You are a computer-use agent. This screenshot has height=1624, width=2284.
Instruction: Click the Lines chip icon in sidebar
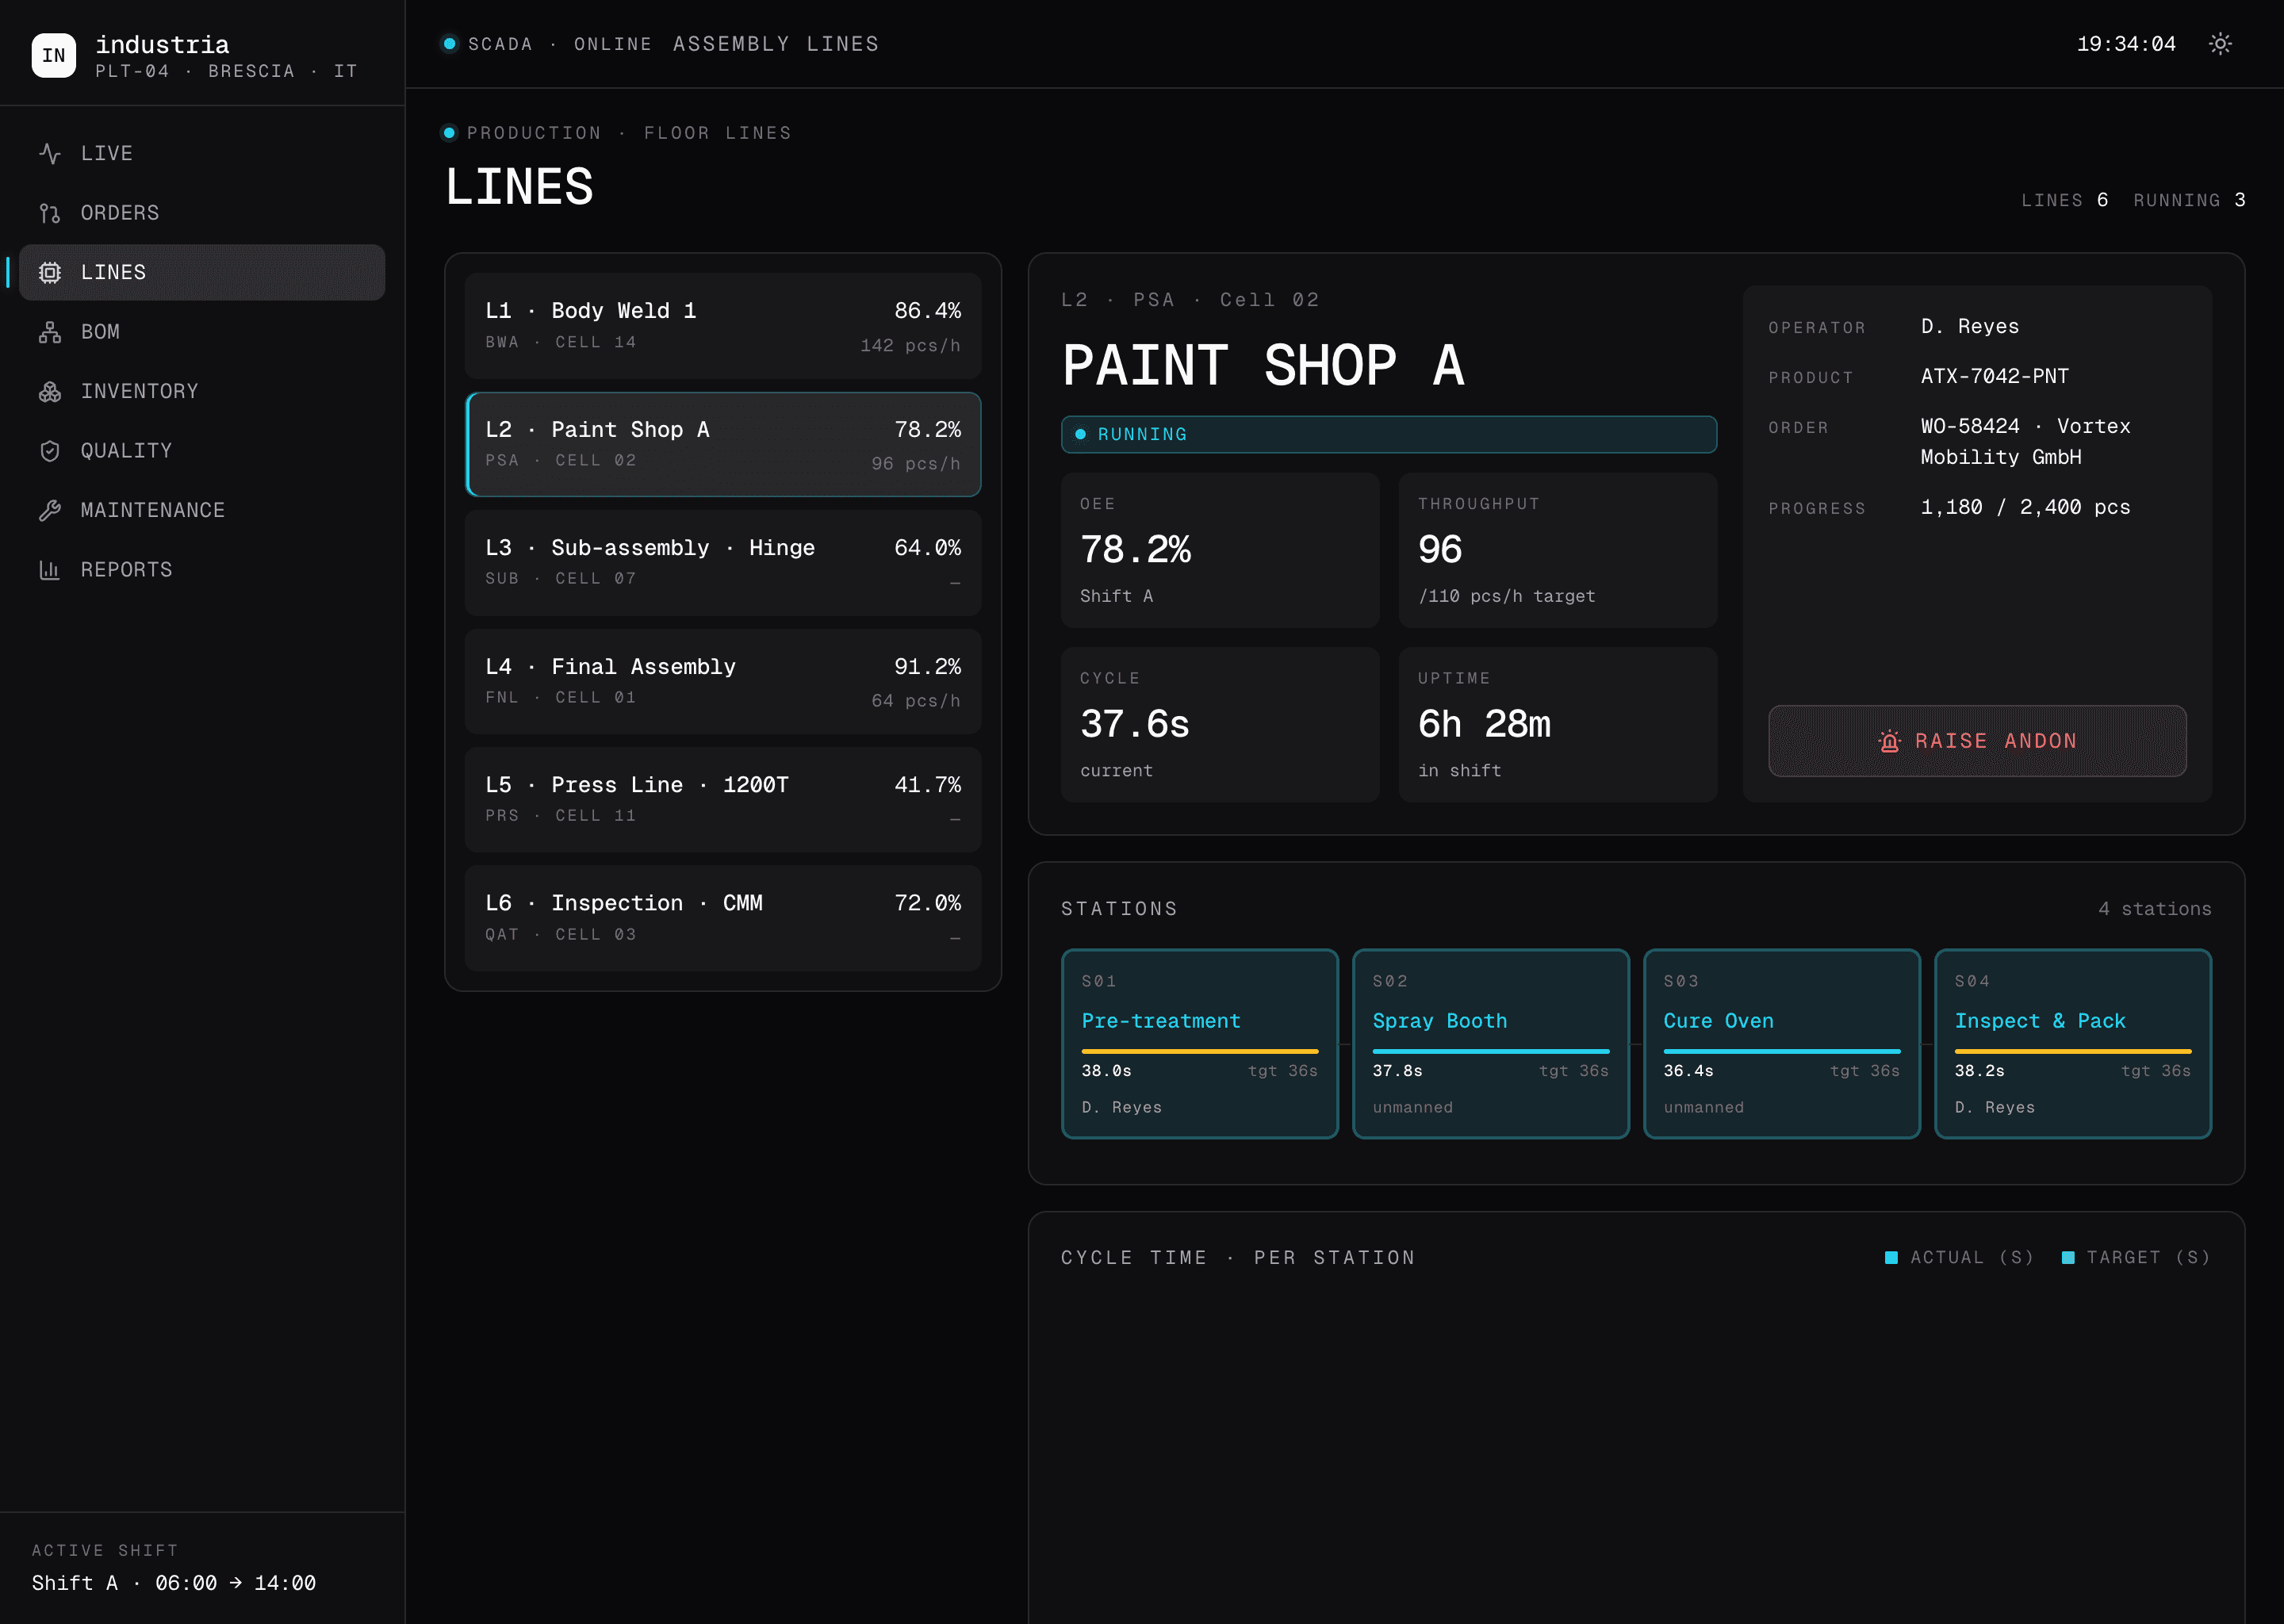click(50, 272)
